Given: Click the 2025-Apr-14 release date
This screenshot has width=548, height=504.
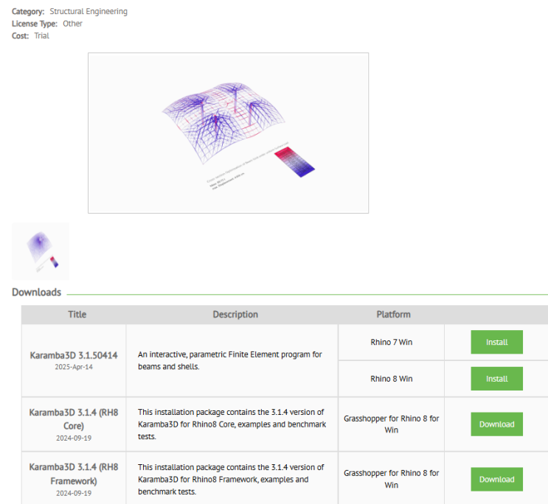Looking at the screenshot, I should tap(74, 367).
